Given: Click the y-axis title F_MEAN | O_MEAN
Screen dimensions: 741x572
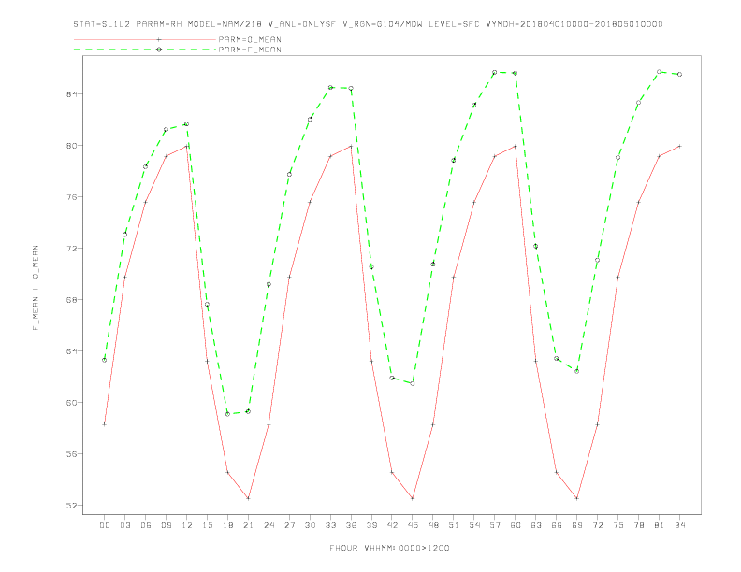Looking at the screenshot, I should [x=36, y=288].
